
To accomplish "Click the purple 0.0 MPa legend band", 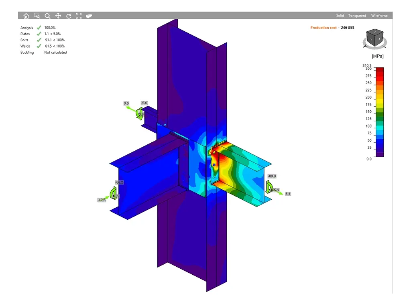I will 380,155.
